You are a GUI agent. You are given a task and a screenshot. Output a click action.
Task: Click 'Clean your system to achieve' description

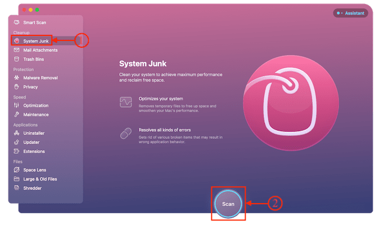[x=170, y=77]
